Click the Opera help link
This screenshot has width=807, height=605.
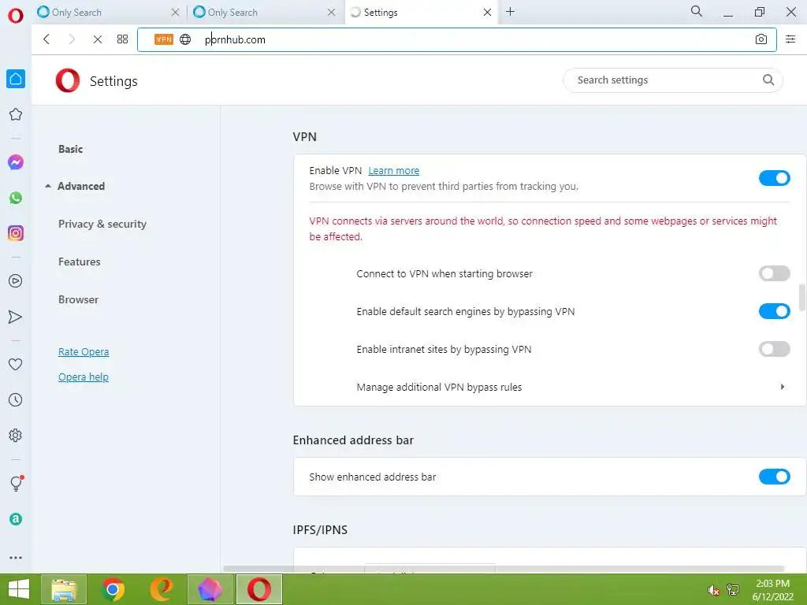point(84,377)
